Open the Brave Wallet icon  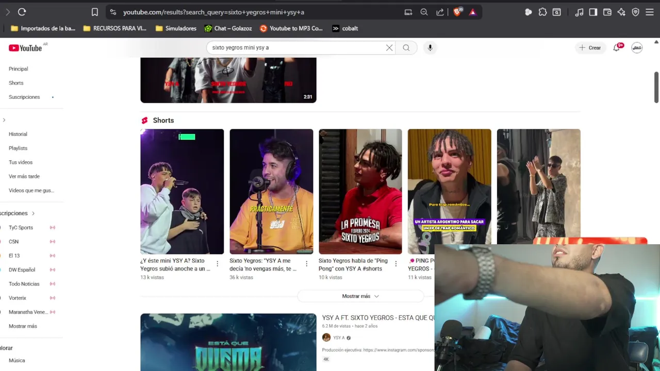[x=607, y=12]
